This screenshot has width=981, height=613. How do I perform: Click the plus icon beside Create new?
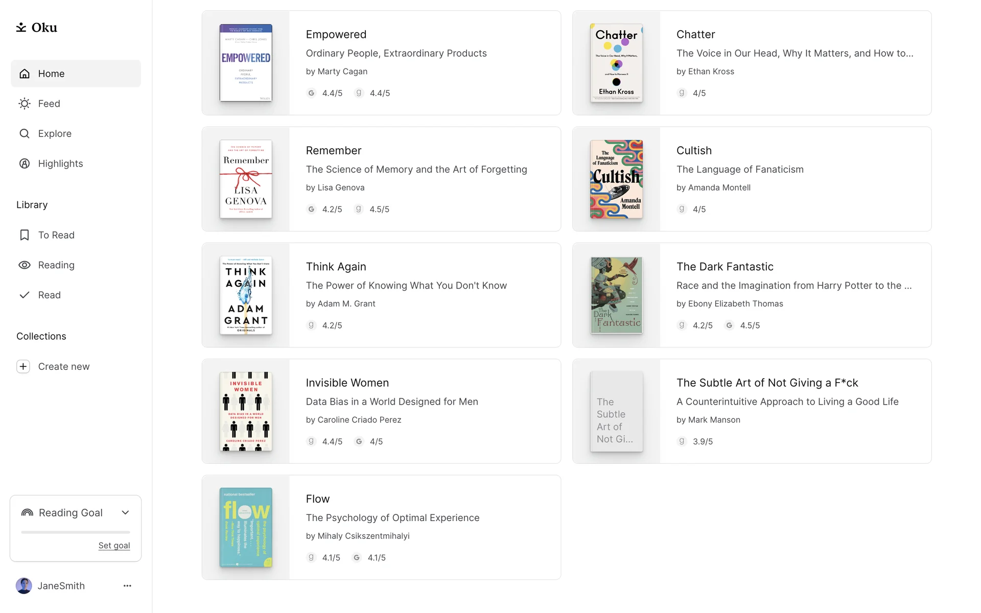pyautogui.click(x=24, y=367)
